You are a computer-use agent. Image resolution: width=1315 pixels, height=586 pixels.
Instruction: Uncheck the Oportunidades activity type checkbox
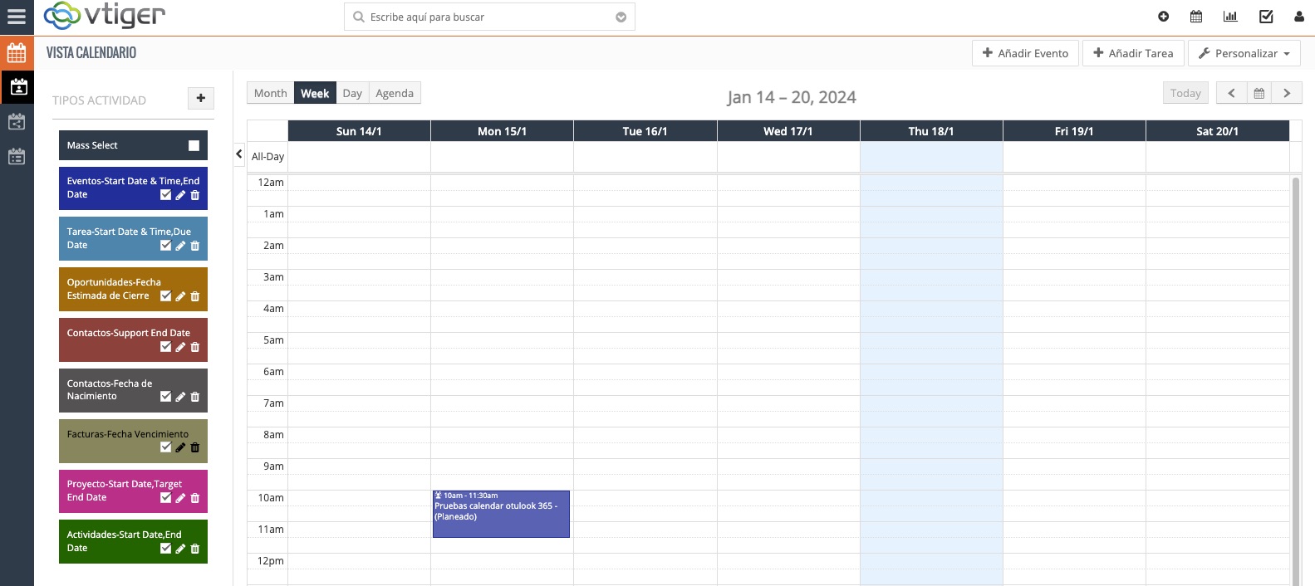[165, 296]
